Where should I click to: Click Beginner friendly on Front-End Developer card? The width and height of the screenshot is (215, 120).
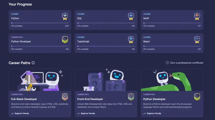pyautogui.click(x=88, y=113)
